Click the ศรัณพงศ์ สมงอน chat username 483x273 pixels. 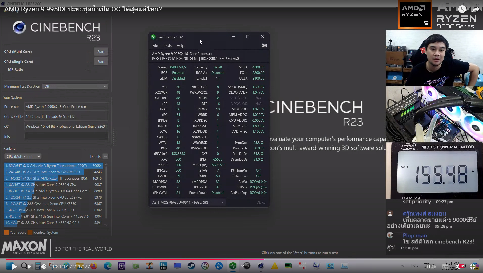pyautogui.click(x=424, y=213)
